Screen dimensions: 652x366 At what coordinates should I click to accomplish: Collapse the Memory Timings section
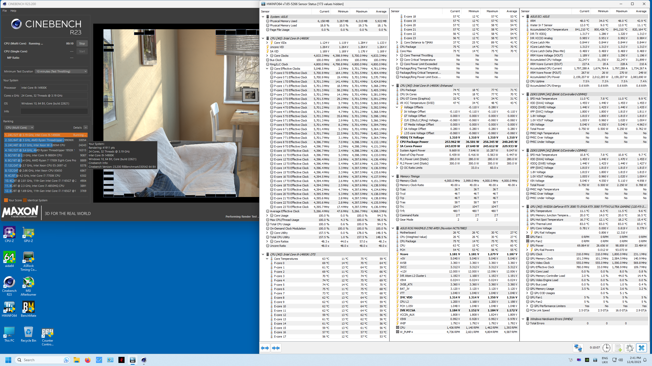coord(393,176)
